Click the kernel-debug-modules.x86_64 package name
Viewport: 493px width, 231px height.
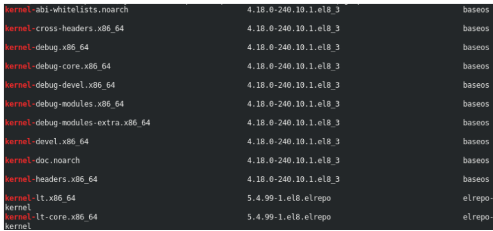tap(64, 104)
